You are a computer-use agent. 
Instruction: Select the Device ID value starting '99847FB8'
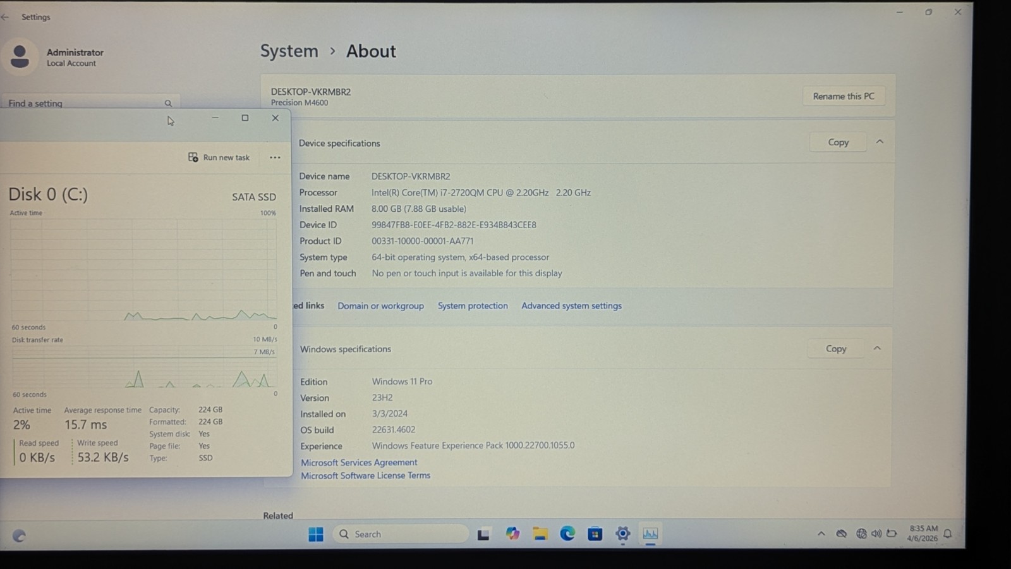454,225
